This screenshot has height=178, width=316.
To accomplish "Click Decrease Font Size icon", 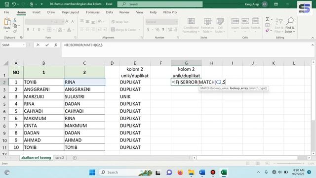I will pyautogui.click(x=73, y=21).
